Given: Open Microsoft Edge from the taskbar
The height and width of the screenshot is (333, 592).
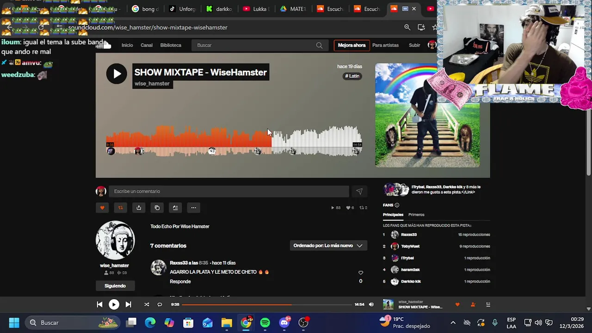Looking at the screenshot, I should 150,322.
